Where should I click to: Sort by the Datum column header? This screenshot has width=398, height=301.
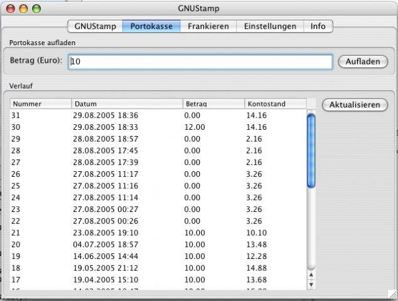click(x=127, y=104)
